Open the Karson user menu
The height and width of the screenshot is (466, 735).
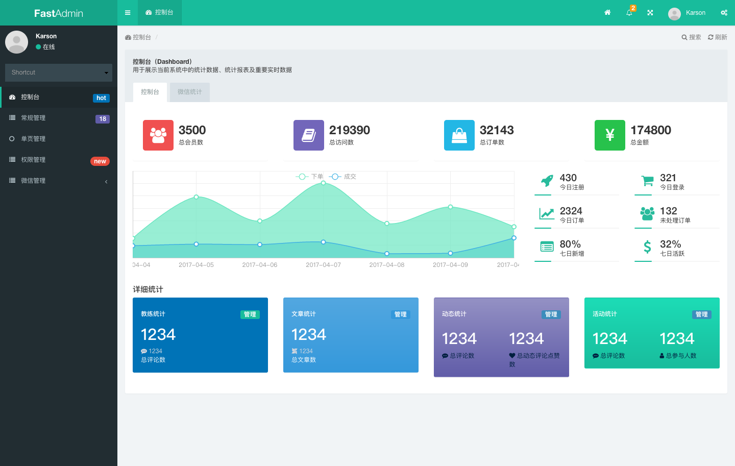pos(687,13)
